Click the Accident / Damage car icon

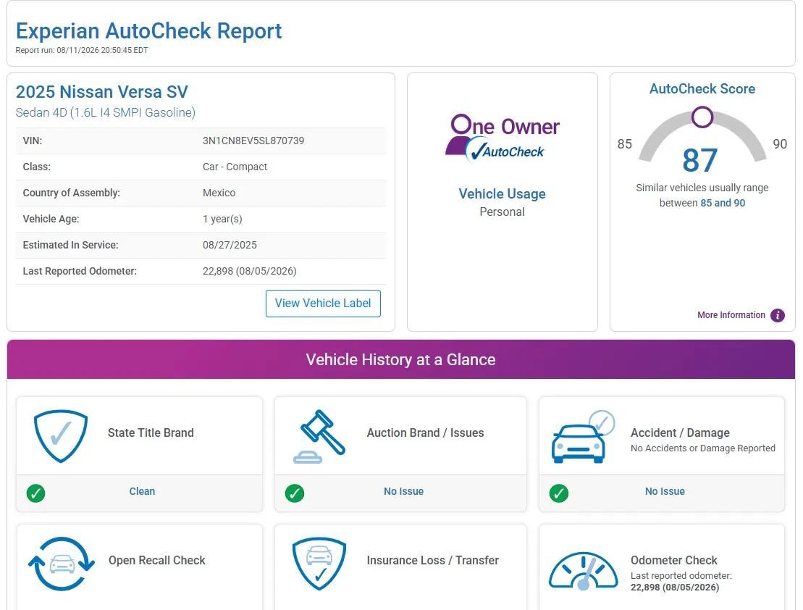(x=583, y=436)
